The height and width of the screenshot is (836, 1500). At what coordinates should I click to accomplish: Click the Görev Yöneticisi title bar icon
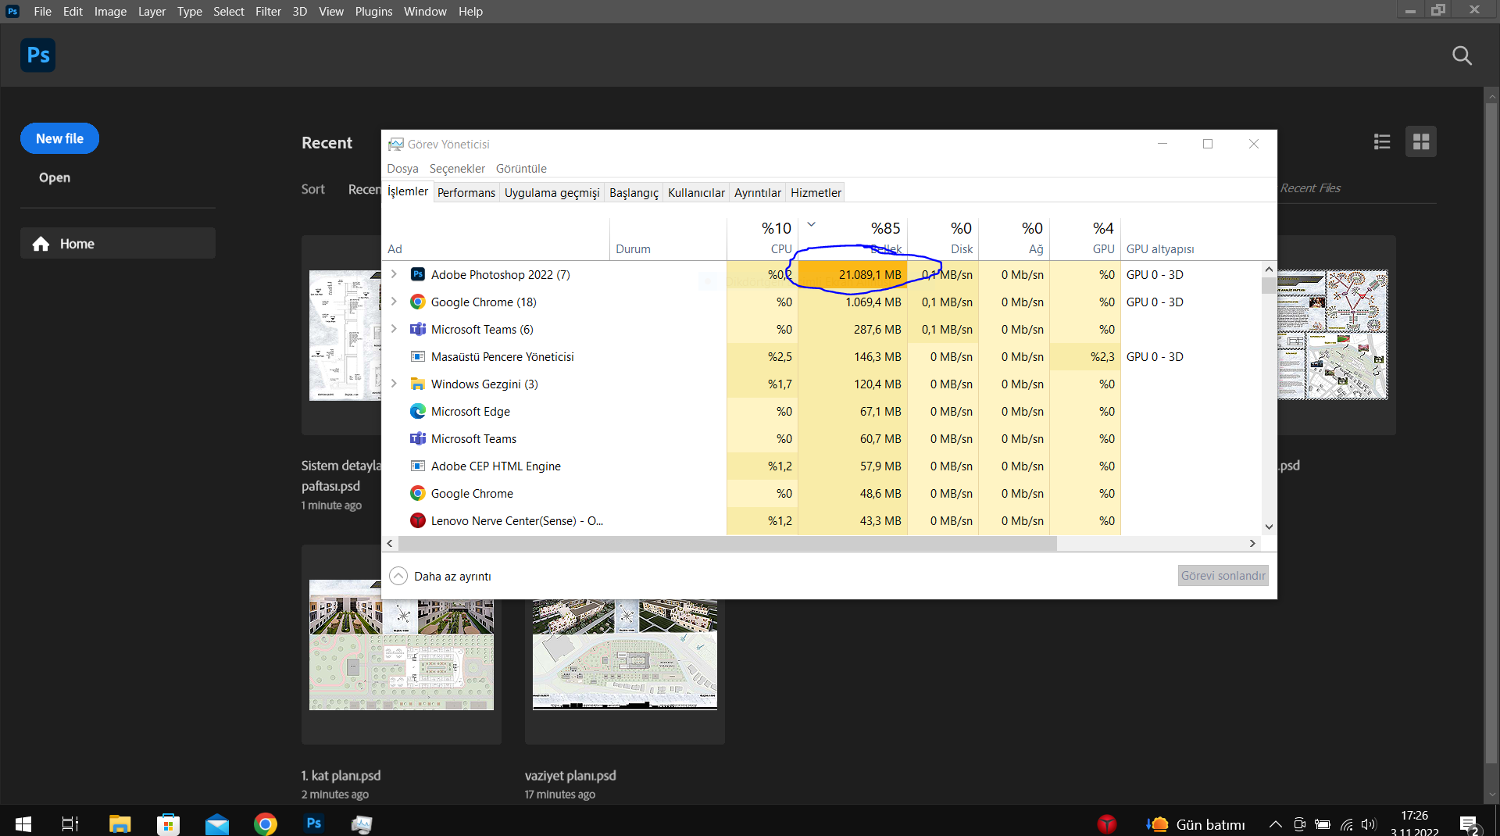(396, 144)
